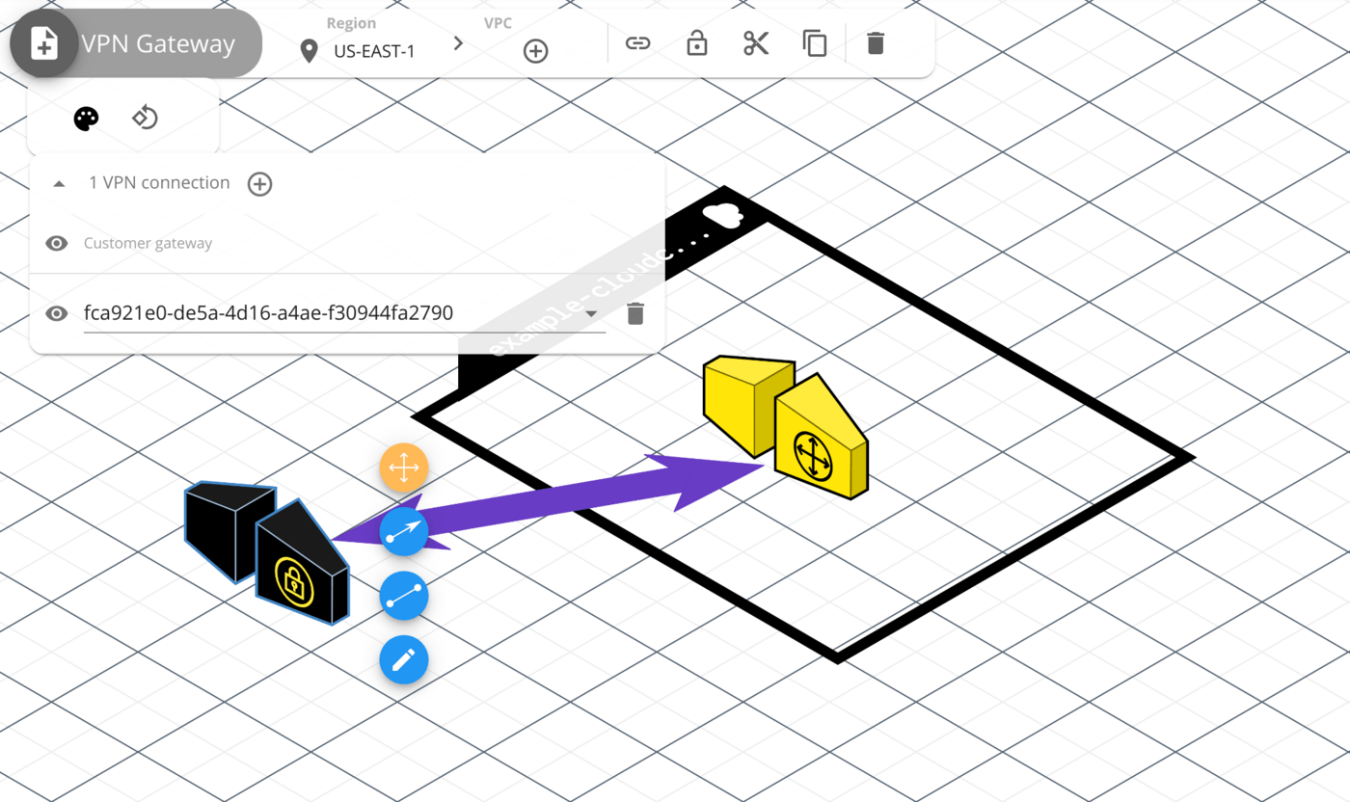This screenshot has width=1350, height=802.
Task: Click the cloud icon on the VPC frame
Action: (x=722, y=216)
